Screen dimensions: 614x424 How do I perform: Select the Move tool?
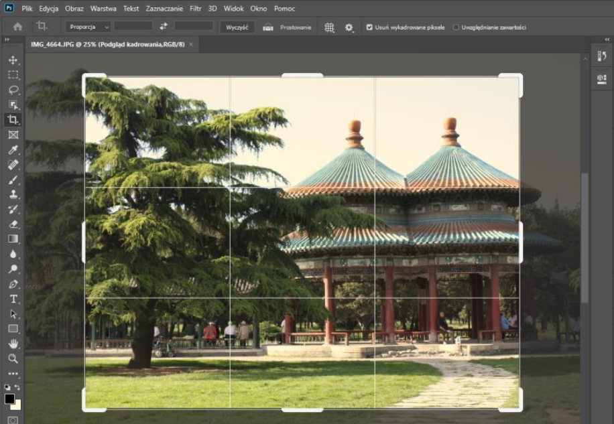point(13,60)
